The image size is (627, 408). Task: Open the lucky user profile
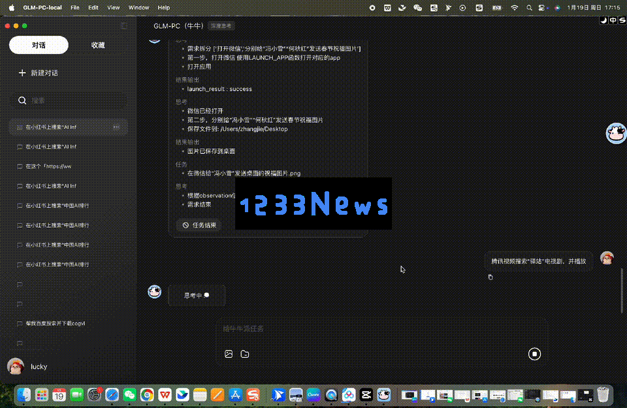tap(27, 366)
